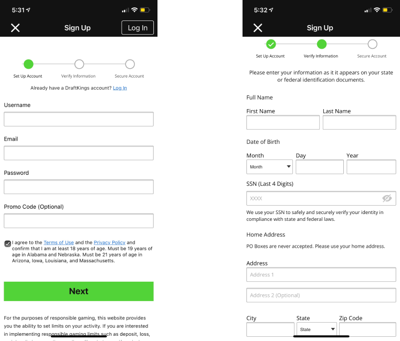This screenshot has width=400, height=341.
Task: Tap the Log In button in header
Action: click(x=138, y=27)
